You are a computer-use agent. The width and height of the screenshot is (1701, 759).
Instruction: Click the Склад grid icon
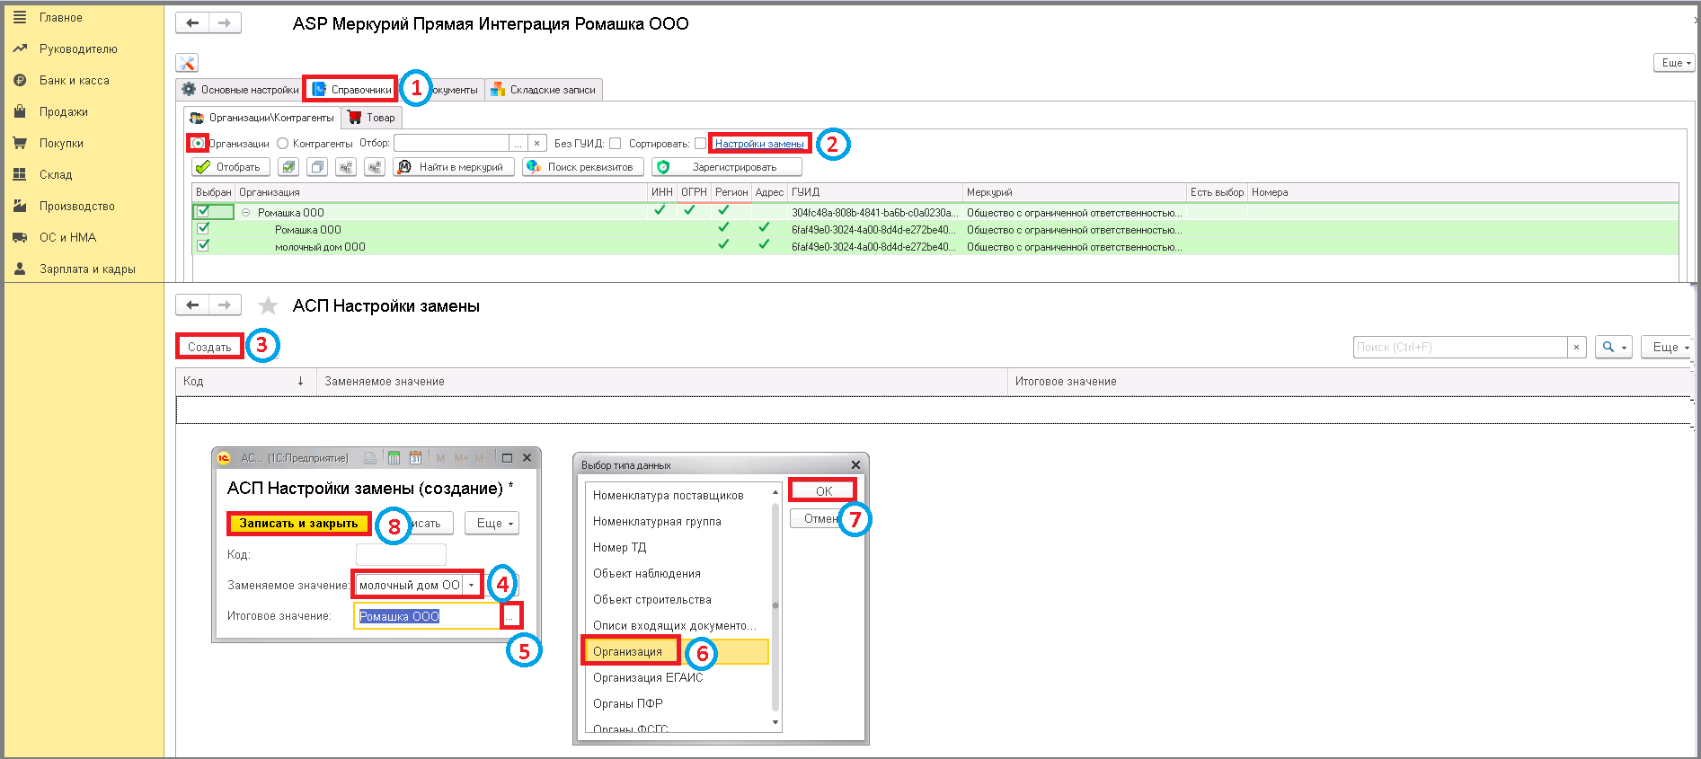coord(20,174)
